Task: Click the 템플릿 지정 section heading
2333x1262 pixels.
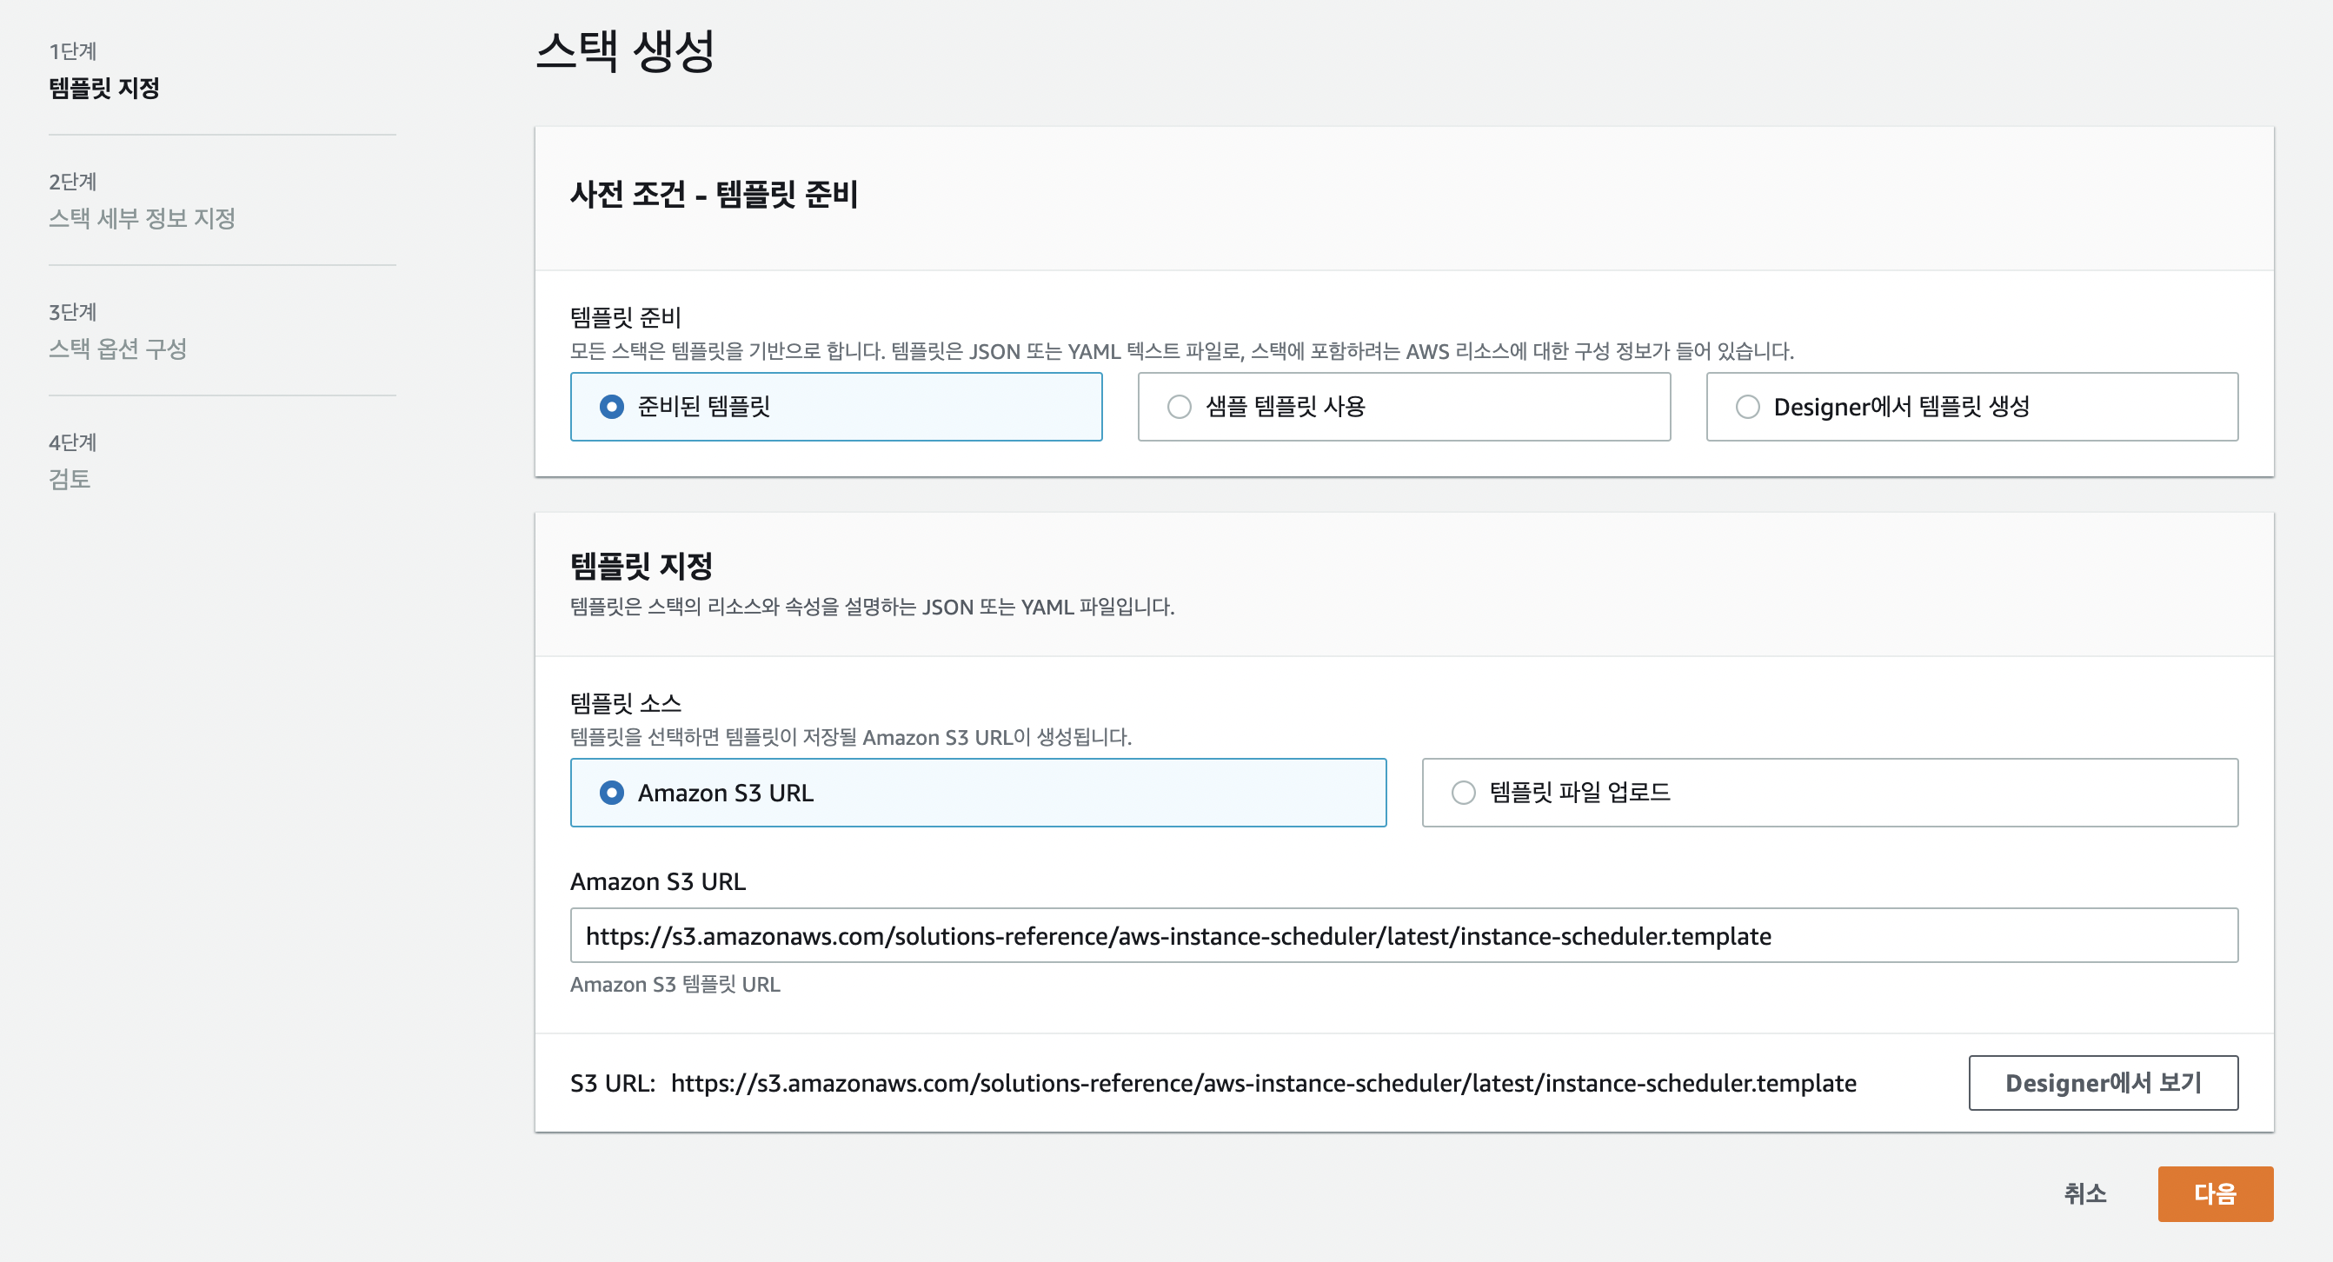Action: coord(641,566)
